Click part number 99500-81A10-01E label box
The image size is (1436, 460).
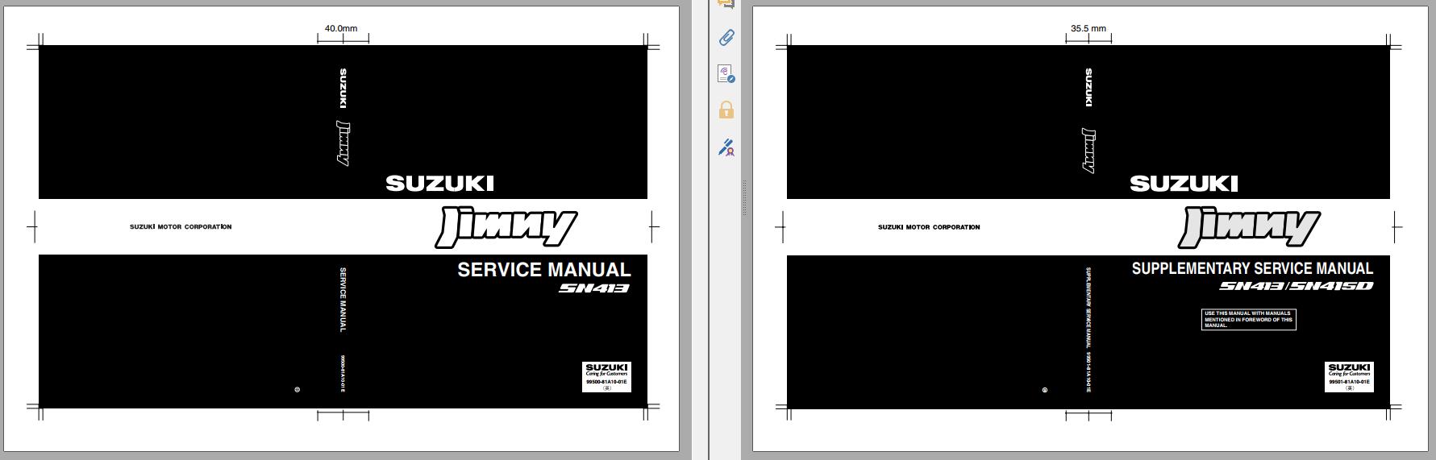click(x=606, y=376)
